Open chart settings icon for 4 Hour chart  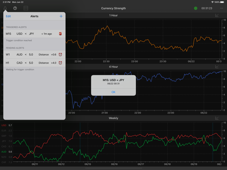tap(217, 67)
